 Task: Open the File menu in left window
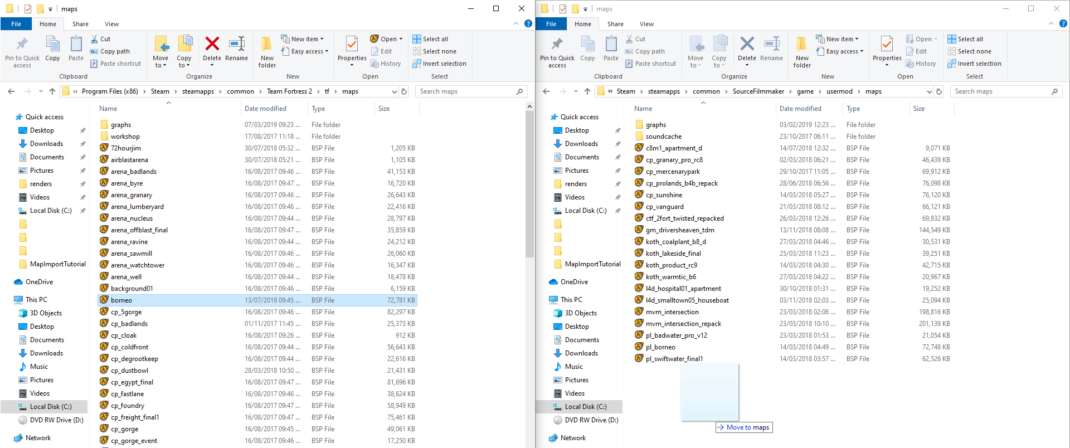click(16, 24)
